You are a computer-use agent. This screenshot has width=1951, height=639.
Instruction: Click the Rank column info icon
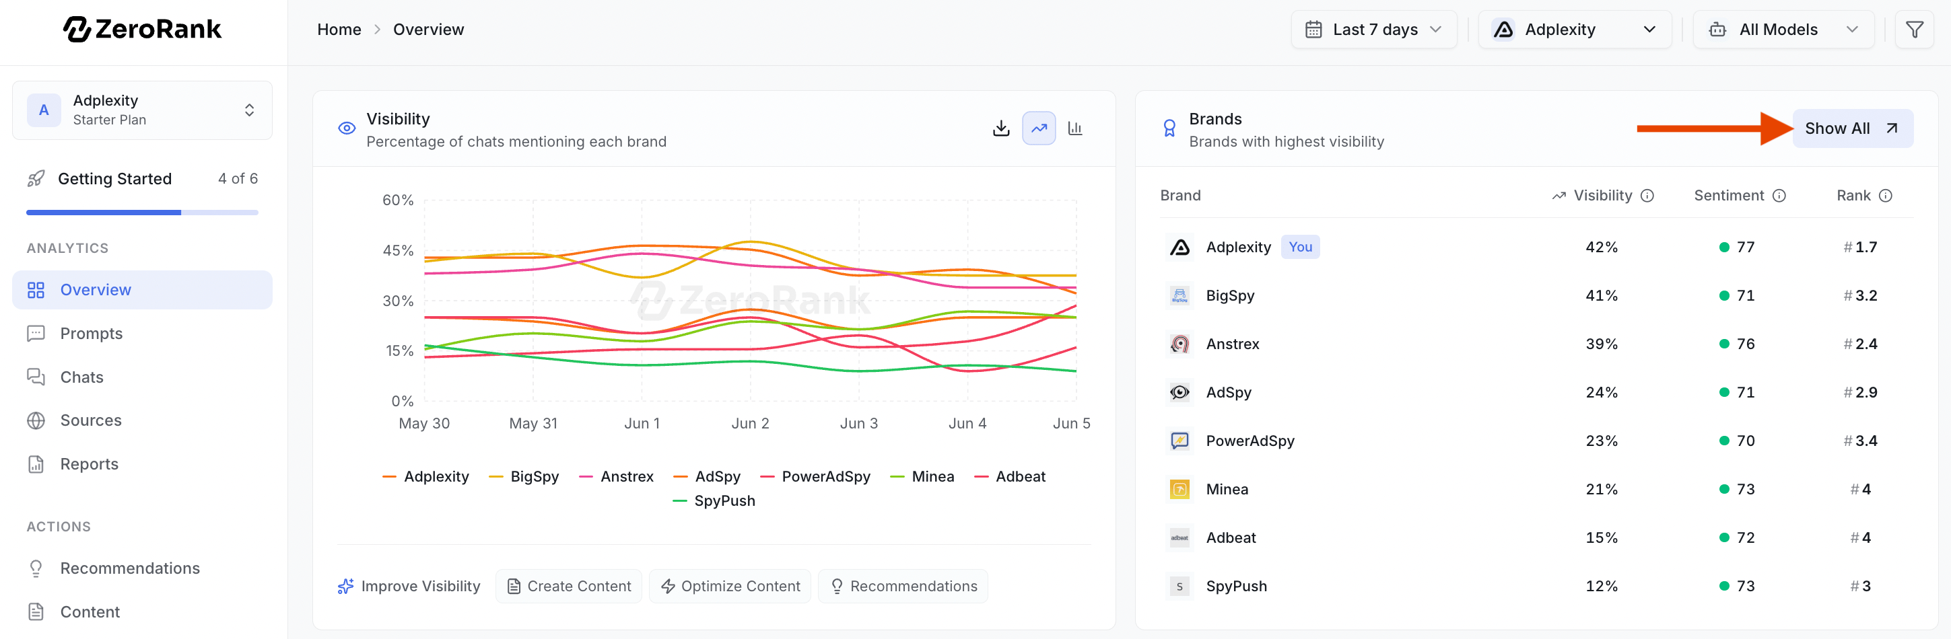1886,195
